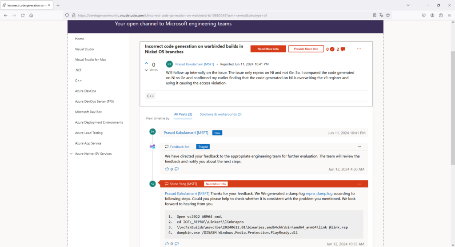Select the All Posts tab
The width and height of the screenshot is (455, 247).
(183, 114)
